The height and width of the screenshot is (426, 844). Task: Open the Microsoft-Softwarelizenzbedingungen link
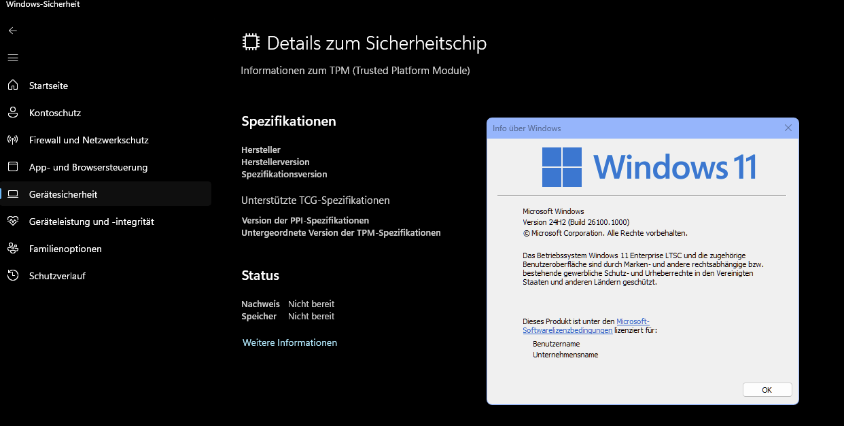(x=586, y=325)
